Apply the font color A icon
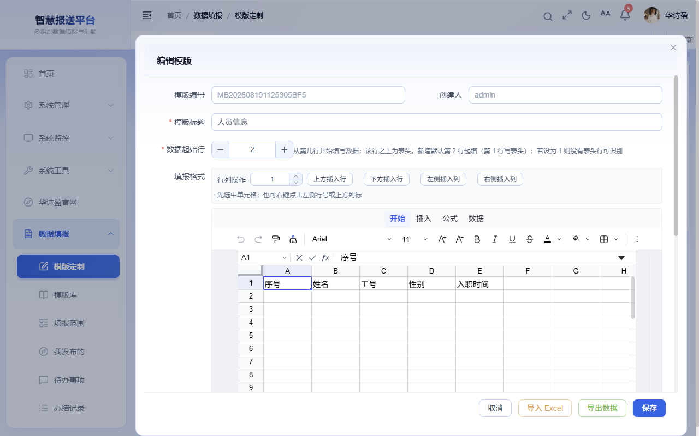Viewport: 699px width, 436px height. (x=547, y=239)
